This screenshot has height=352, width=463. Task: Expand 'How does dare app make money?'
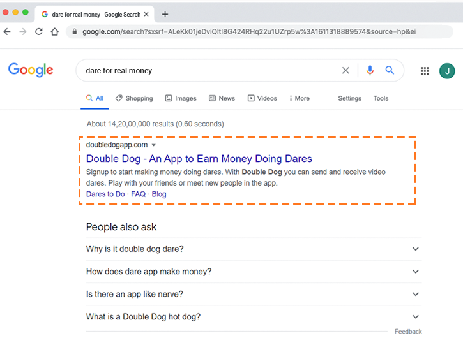click(254, 272)
